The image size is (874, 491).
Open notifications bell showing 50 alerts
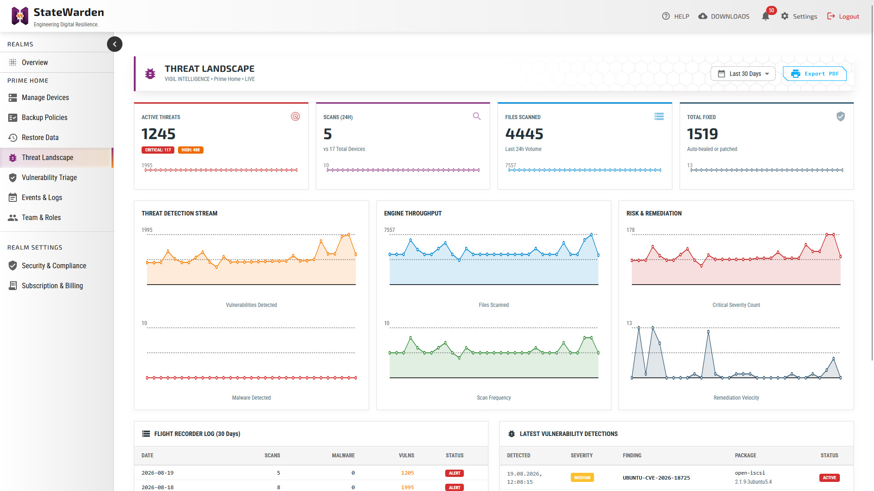pos(766,16)
